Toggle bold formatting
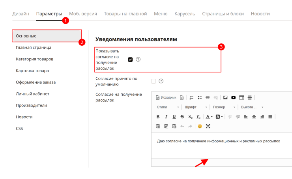 coord(158,117)
